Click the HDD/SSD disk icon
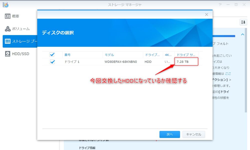 click(8, 54)
